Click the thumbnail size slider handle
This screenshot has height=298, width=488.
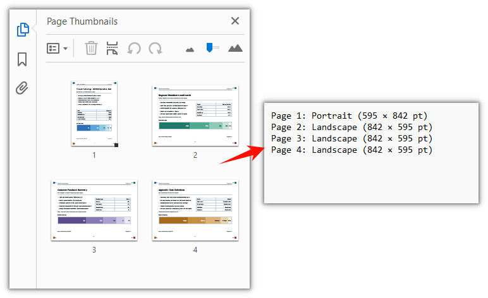[x=209, y=47]
